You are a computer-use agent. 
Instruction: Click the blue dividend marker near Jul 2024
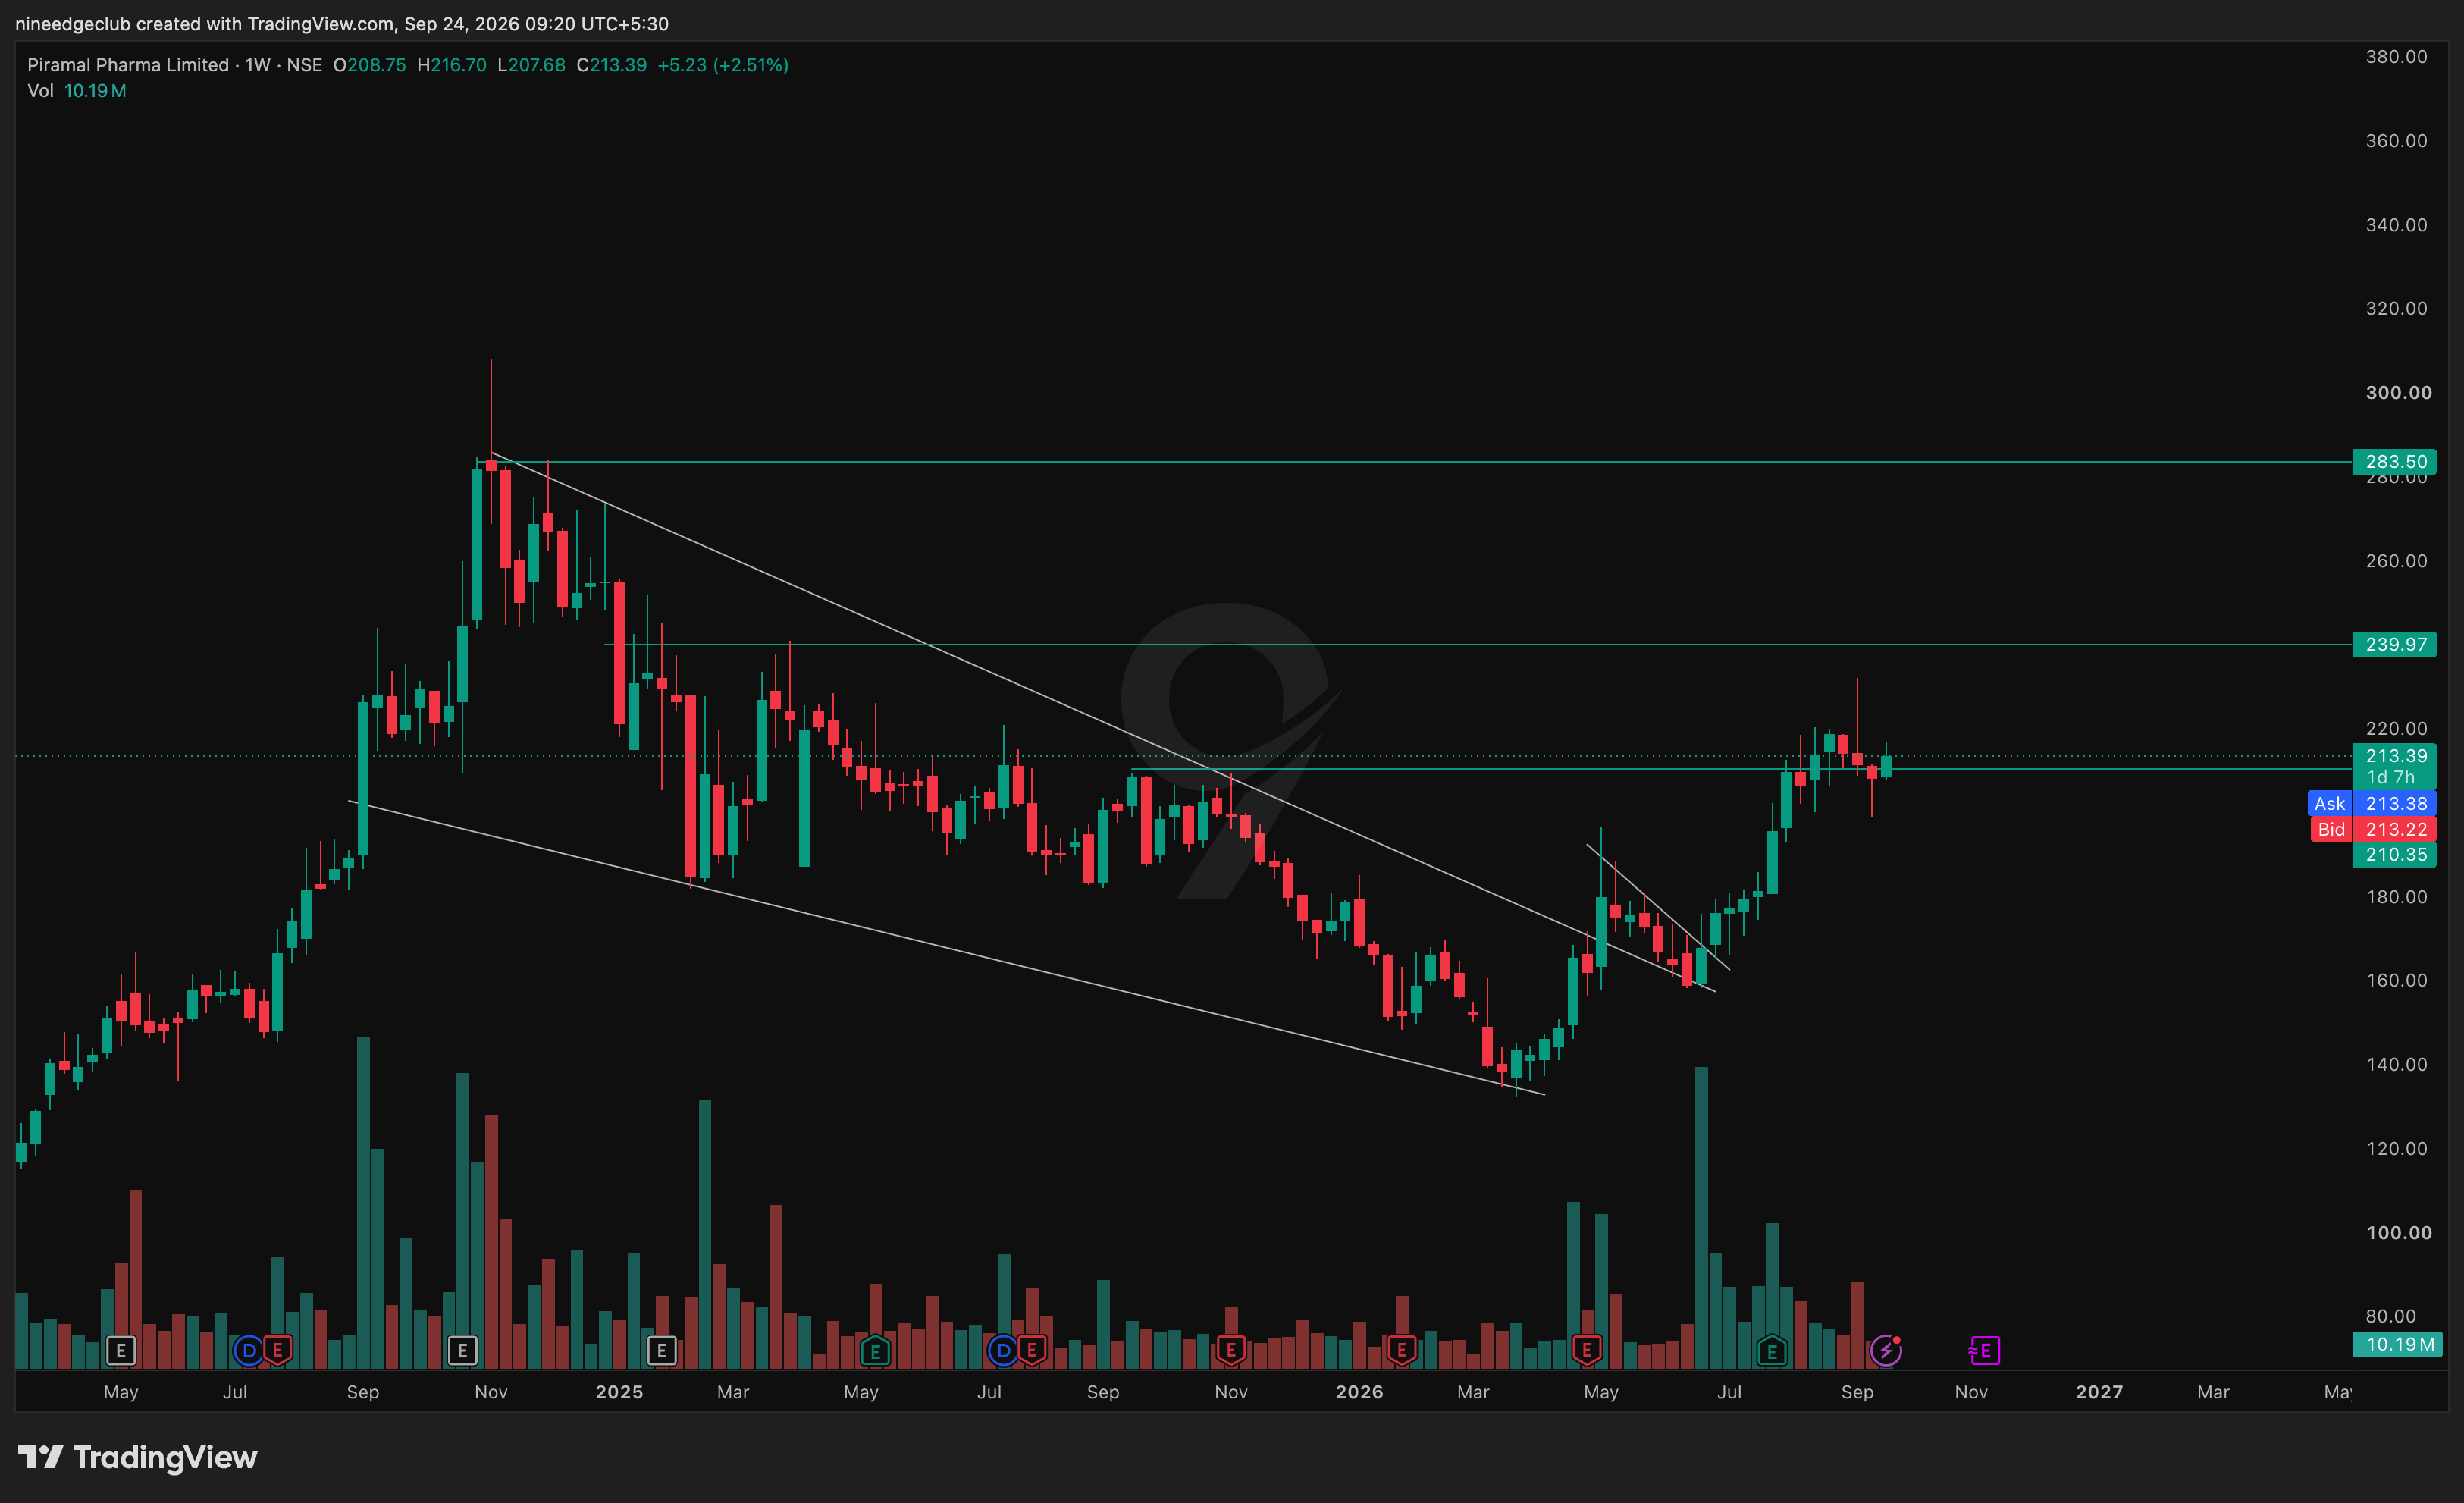248,1351
